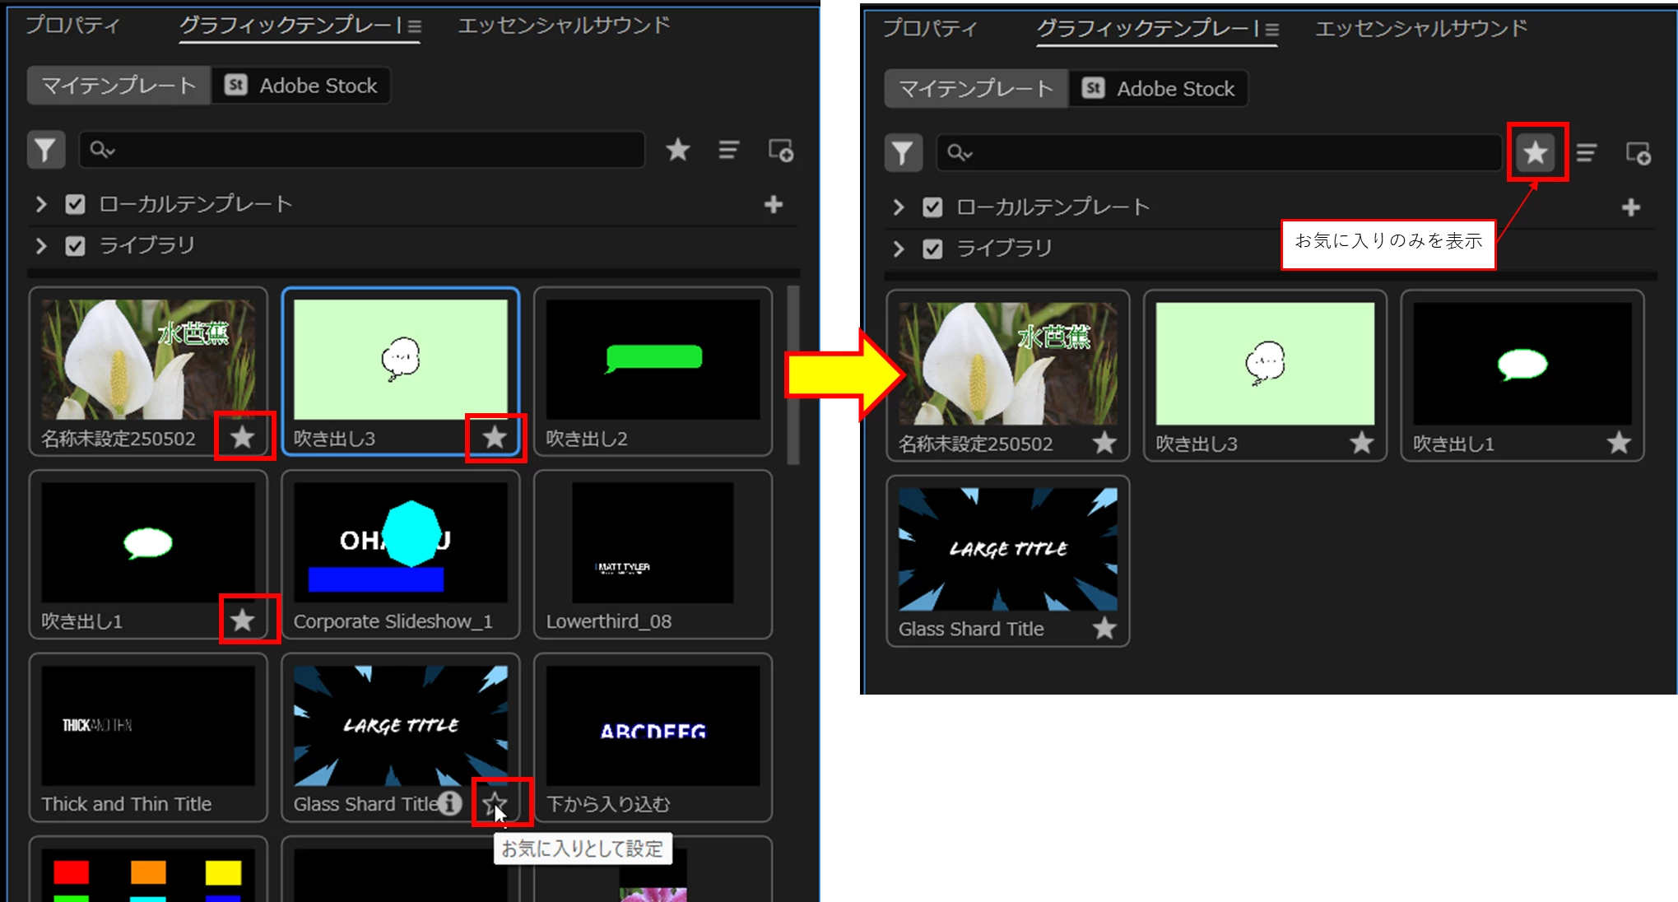
Task: Click highlighted favorites star in right panel
Action: click(1536, 153)
